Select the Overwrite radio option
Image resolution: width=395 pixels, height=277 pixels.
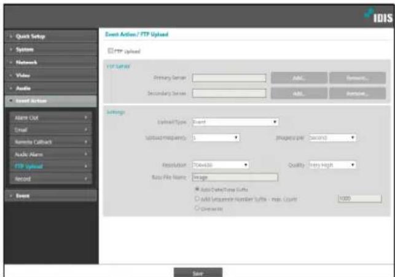(x=197, y=208)
